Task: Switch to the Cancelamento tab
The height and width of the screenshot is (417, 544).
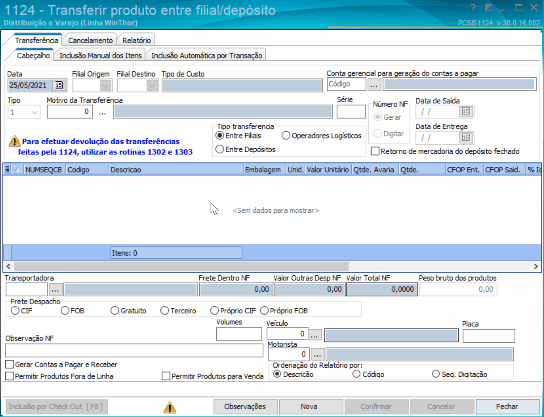Action: (x=90, y=40)
